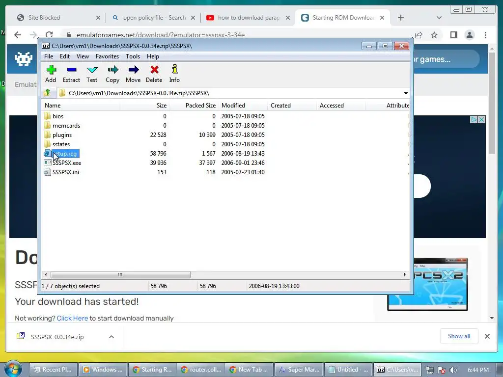Bookmark this page with the star icon
The image size is (503, 377).
click(x=434, y=35)
